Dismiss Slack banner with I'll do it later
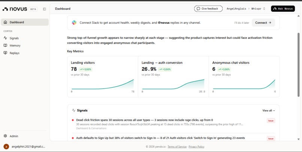This screenshot has height=152, width=302. [x=242, y=23]
